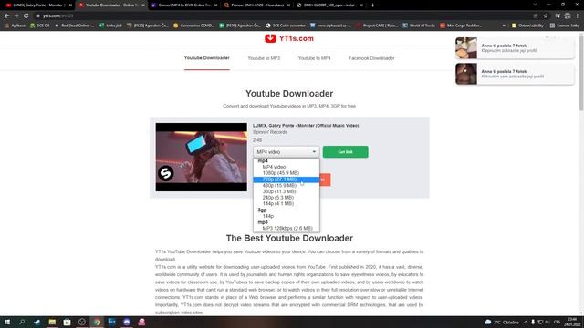Choose 144p (4.1 MB) mp4 option
Screen dimensions: 584x328
(286, 204)
